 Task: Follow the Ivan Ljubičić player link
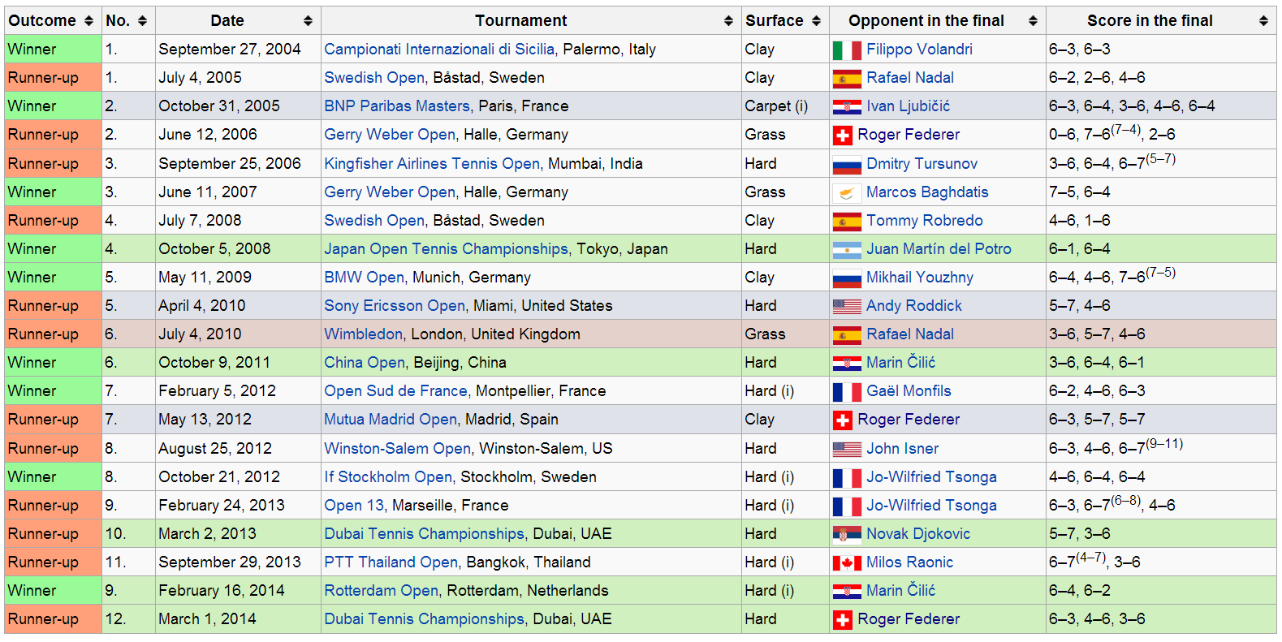click(x=908, y=106)
